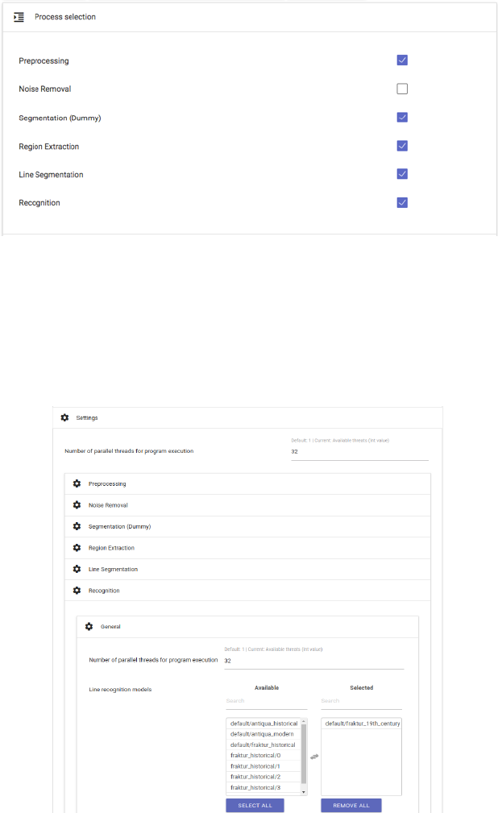
Task: Uncheck the Preprocessing checkbox
Action: (402, 60)
